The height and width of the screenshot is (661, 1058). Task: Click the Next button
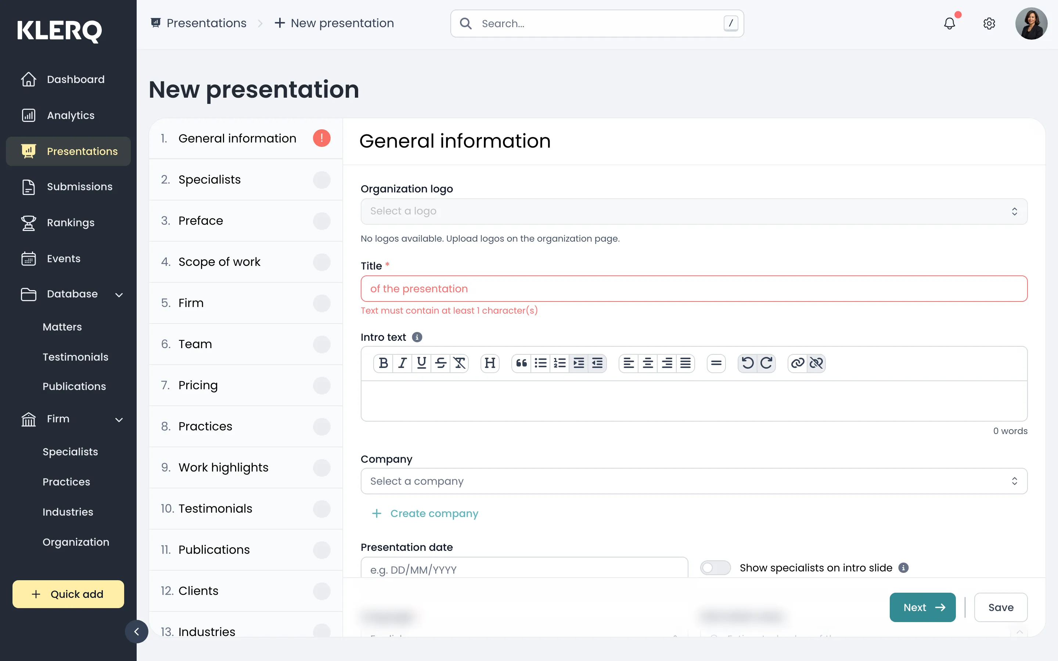click(x=922, y=607)
